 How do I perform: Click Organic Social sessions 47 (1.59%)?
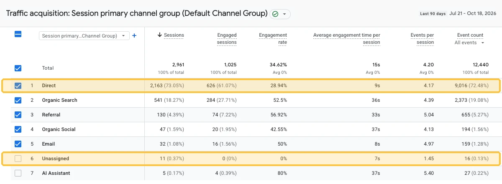(172, 129)
